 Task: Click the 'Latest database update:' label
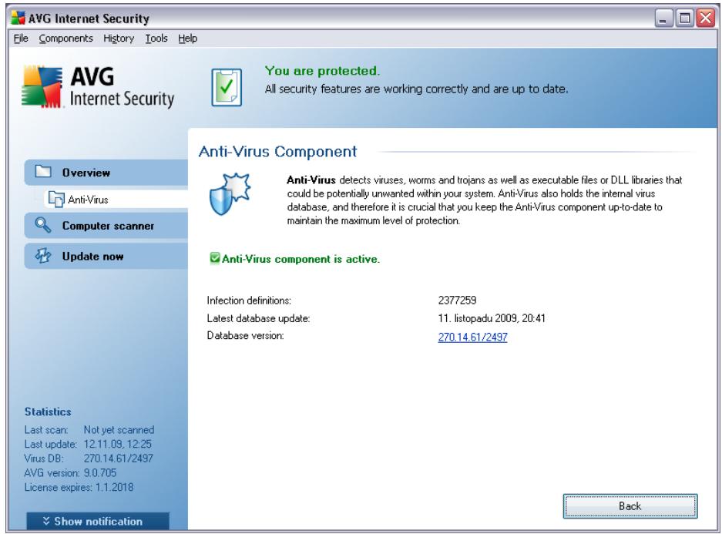click(x=258, y=318)
